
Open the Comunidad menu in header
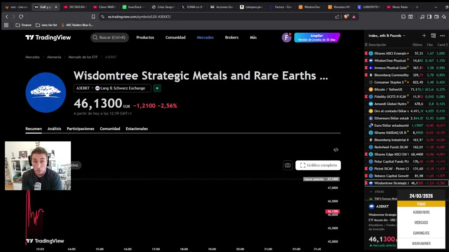[175, 37]
